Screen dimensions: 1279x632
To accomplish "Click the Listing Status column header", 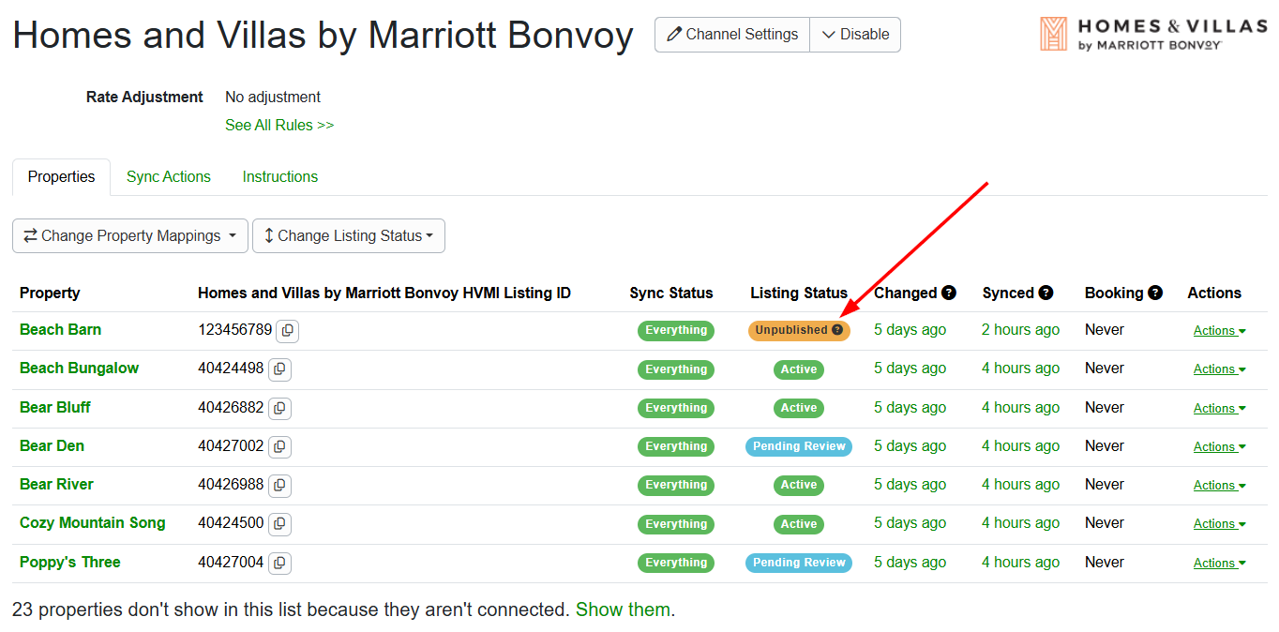I will (799, 293).
